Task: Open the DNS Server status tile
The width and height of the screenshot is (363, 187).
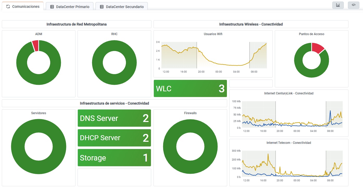Action: click(114, 118)
